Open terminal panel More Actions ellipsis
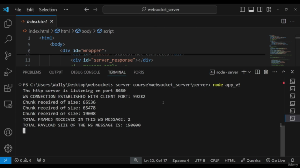This screenshot has height=168, width=300. tap(275, 72)
